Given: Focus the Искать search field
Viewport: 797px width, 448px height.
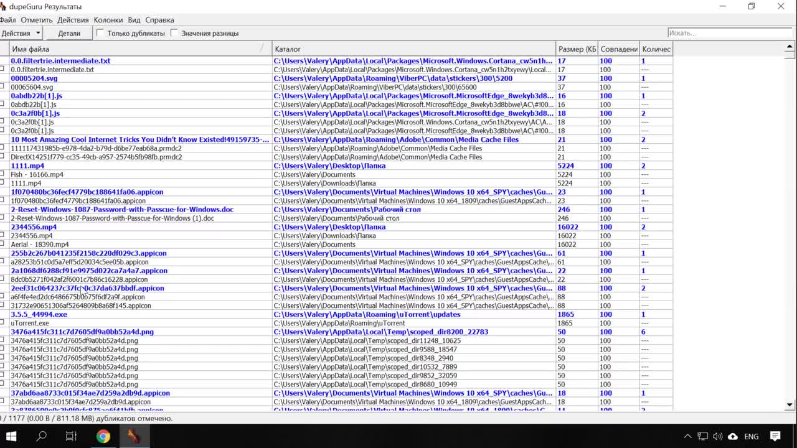Looking at the screenshot, I should point(731,33).
